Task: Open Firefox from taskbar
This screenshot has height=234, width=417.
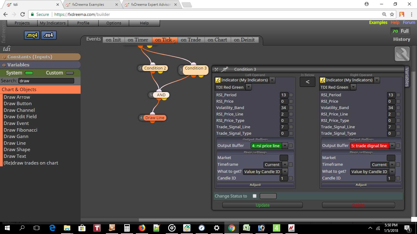Action: click(142, 228)
